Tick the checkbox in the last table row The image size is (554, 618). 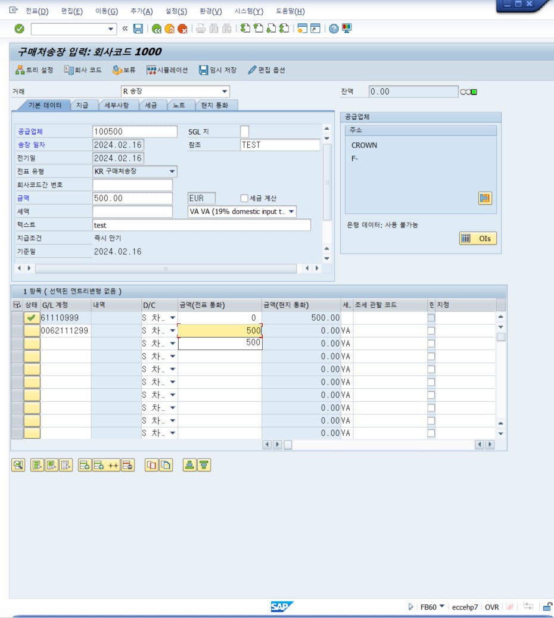[x=431, y=433]
